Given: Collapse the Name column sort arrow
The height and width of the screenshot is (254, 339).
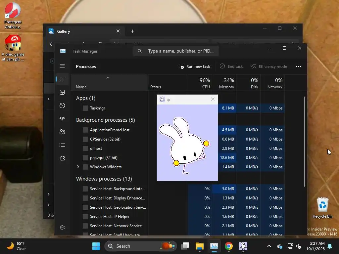Looking at the screenshot, I should [x=108, y=78].
